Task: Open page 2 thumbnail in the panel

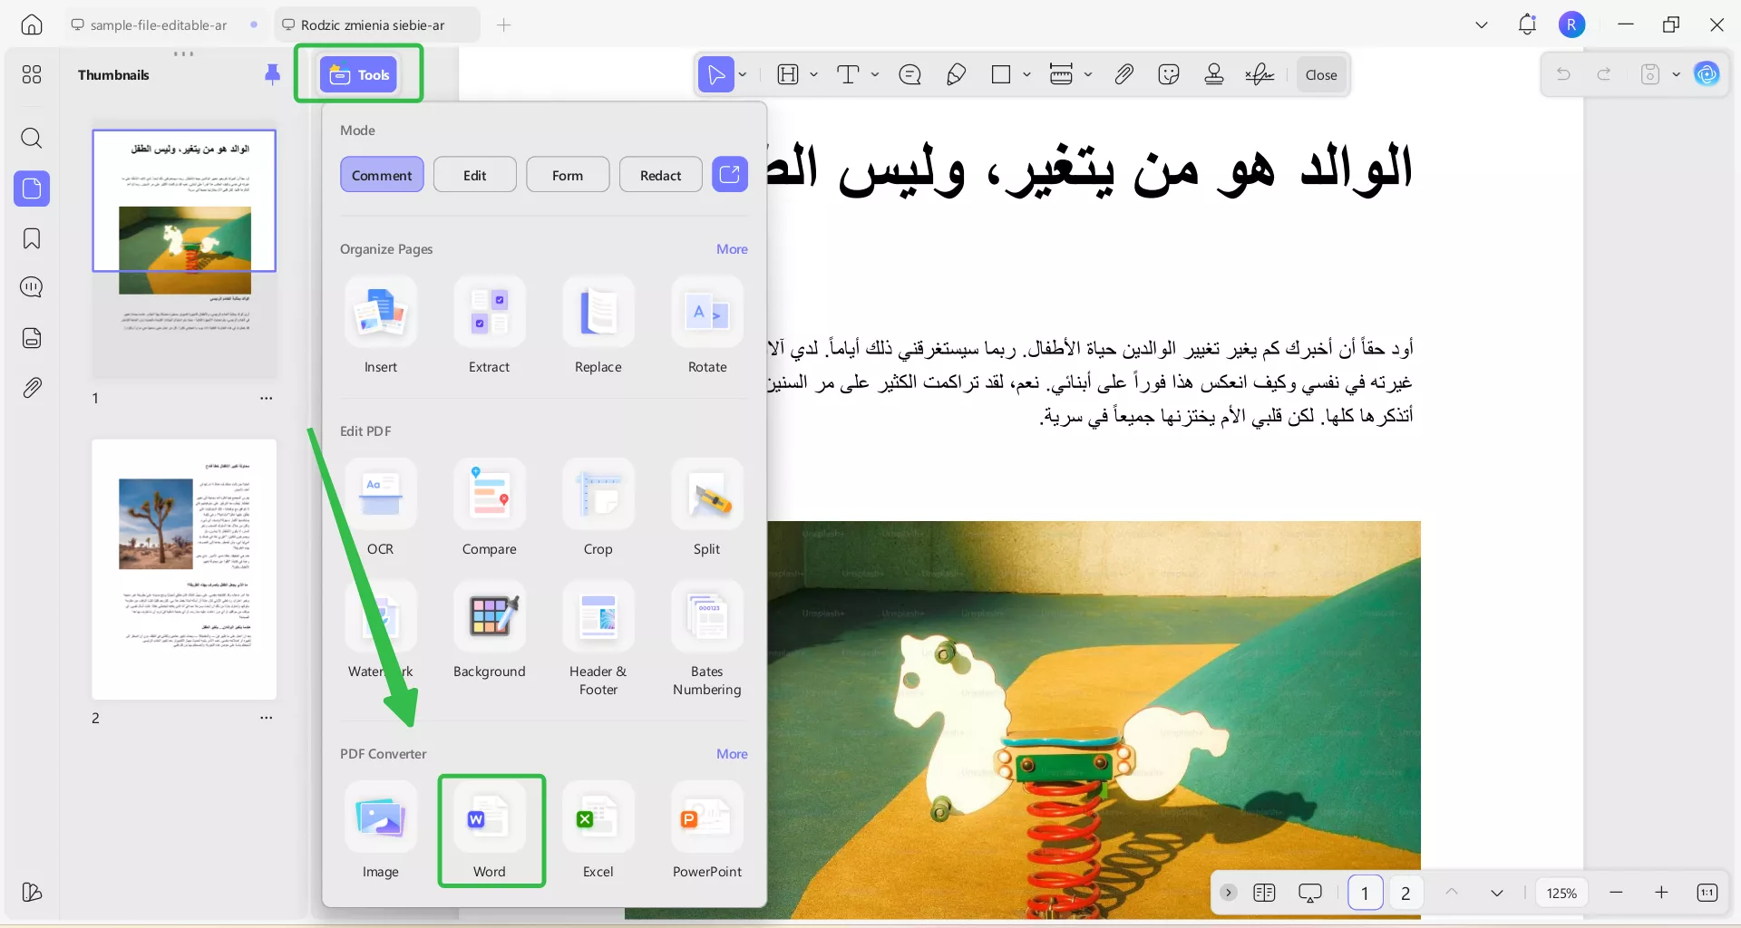Action: [x=184, y=570]
